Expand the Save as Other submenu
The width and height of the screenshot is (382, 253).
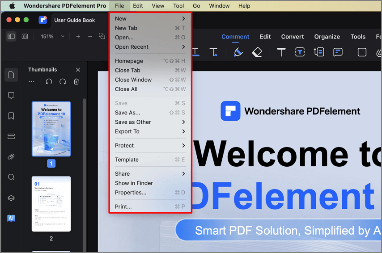pyautogui.click(x=150, y=122)
